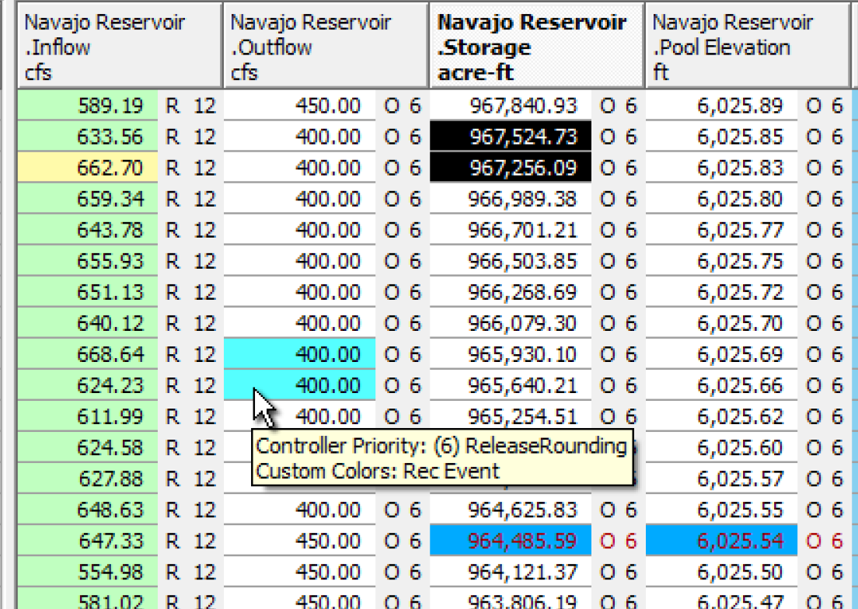This screenshot has width=858, height=609.
Task: Select the highlighted storage value 967,256.09
Action: click(x=511, y=168)
